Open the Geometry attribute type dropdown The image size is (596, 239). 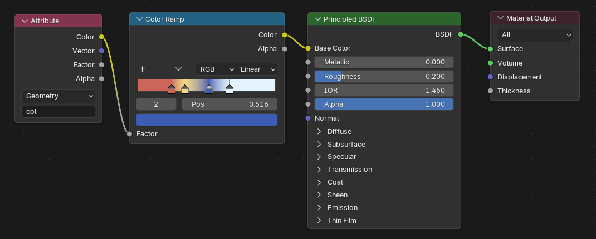[x=58, y=96]
